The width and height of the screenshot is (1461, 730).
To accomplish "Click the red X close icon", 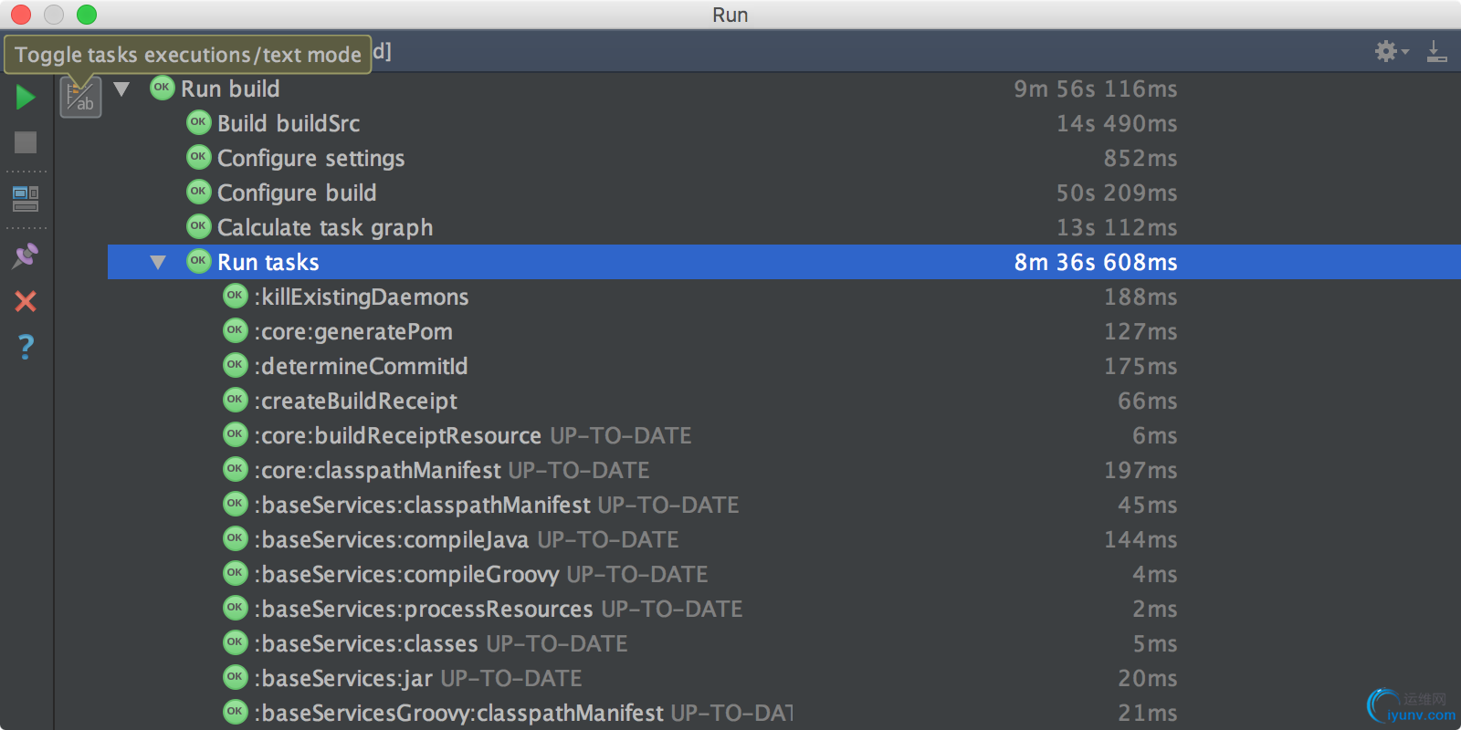I will coord(26,301).
